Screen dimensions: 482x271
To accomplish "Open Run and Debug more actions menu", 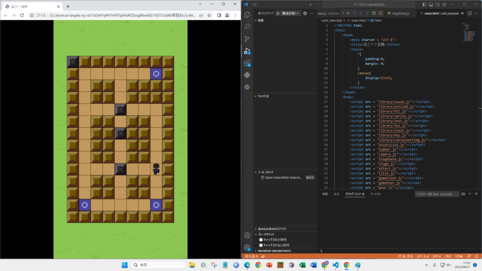I will coord(312,13).
